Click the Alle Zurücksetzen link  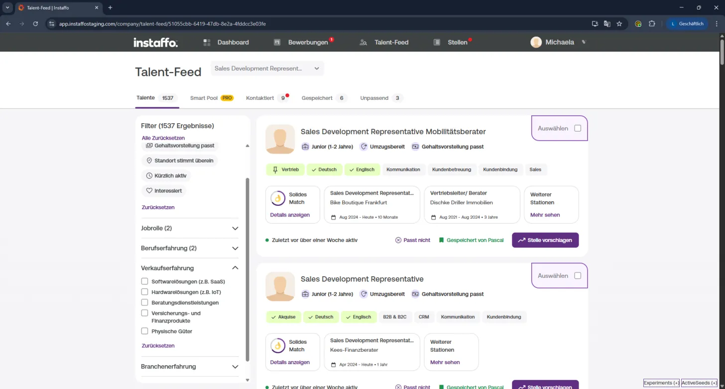(x=163, y=138)
